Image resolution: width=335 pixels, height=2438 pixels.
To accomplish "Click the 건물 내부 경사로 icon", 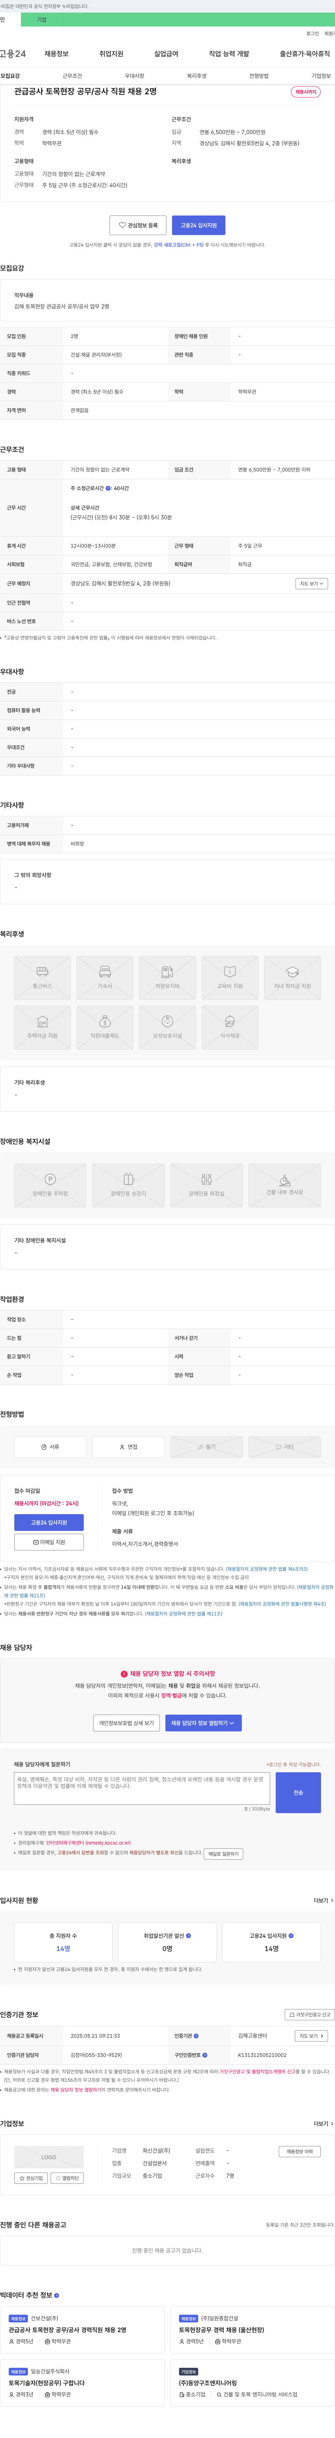I will coord(285,1185).
